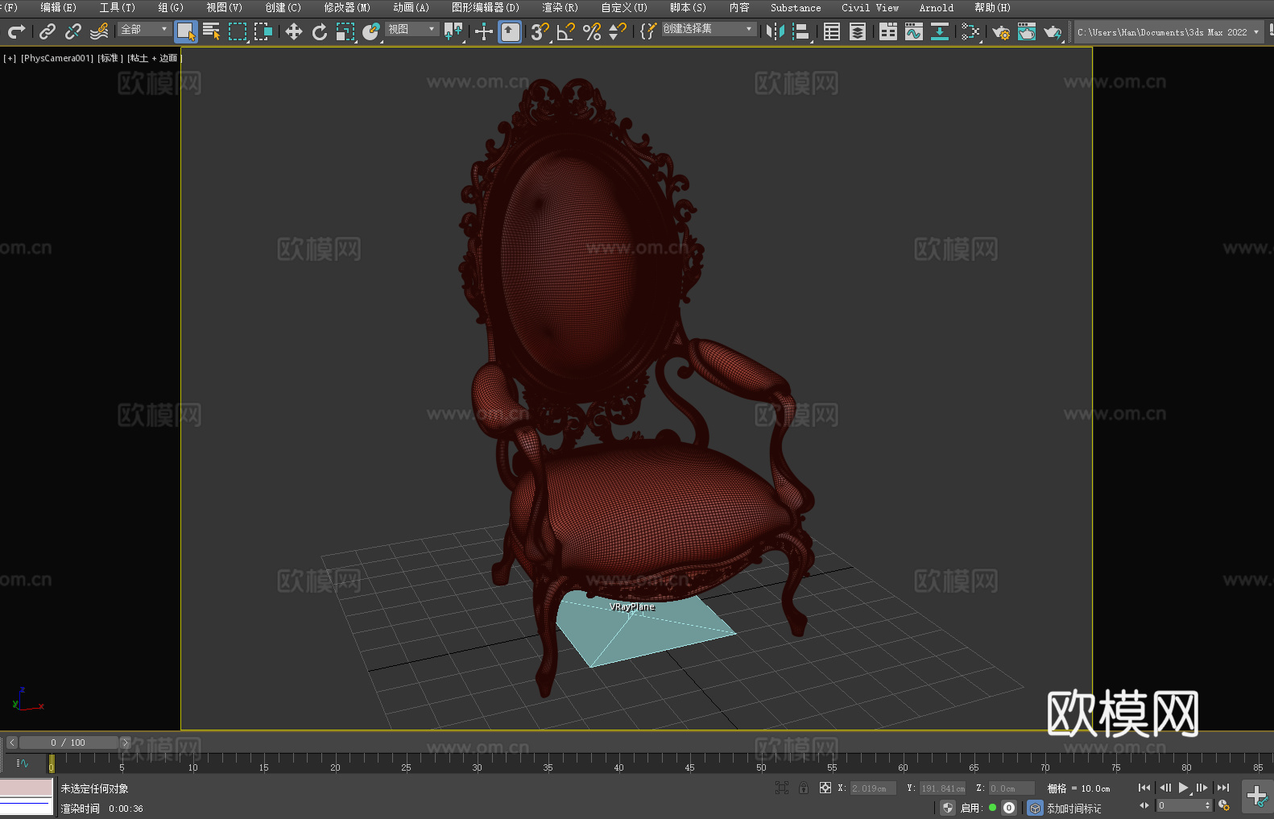Viewport: 1274px width, 819px height.
Task: Select the Unlink Selection tool
Action: [73, 31]
